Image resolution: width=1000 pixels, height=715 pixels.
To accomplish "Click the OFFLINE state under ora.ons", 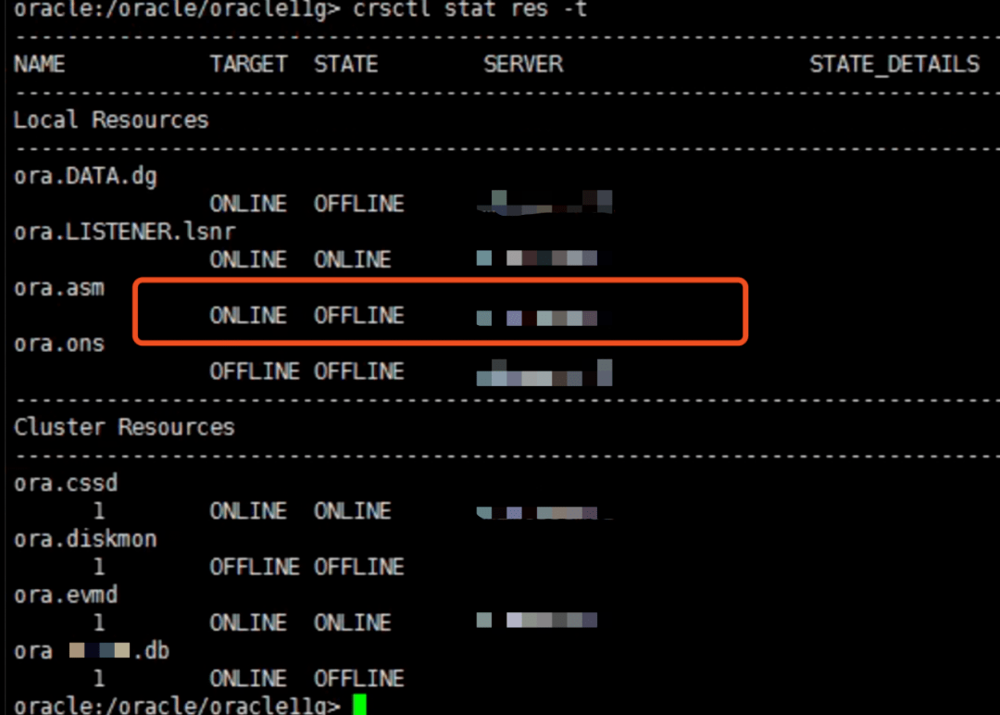I will [359, 371].
